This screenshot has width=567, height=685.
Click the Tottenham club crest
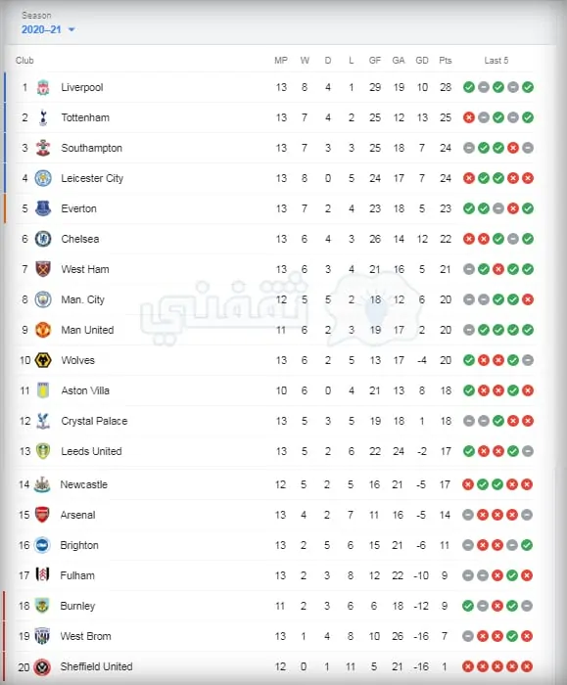click(x=43, y=117)
